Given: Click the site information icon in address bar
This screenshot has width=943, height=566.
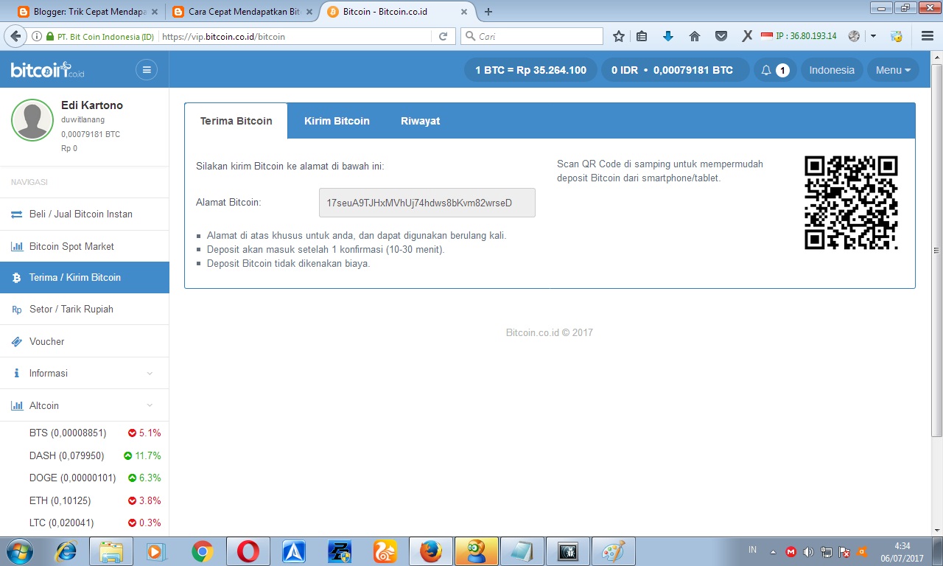Looking at the screenshot, I should point(37,36).
